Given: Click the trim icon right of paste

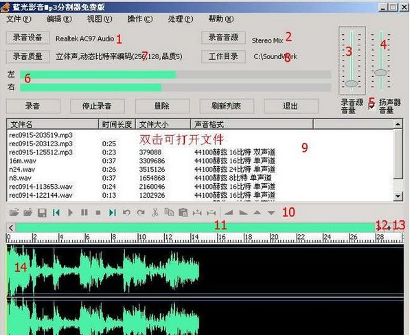Looking at the screenshot, I should point(197,213).
